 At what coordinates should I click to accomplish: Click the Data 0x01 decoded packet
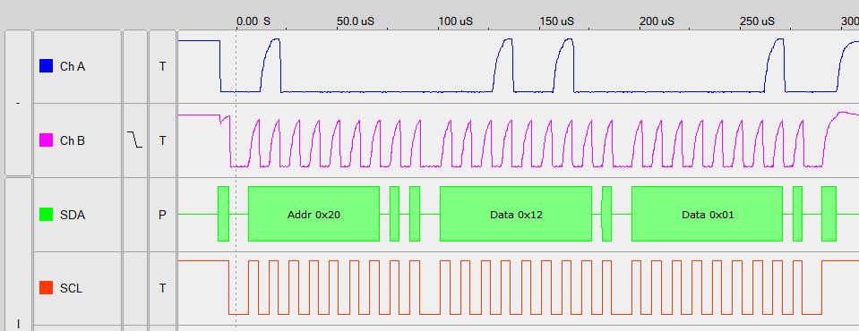point(708,214)
